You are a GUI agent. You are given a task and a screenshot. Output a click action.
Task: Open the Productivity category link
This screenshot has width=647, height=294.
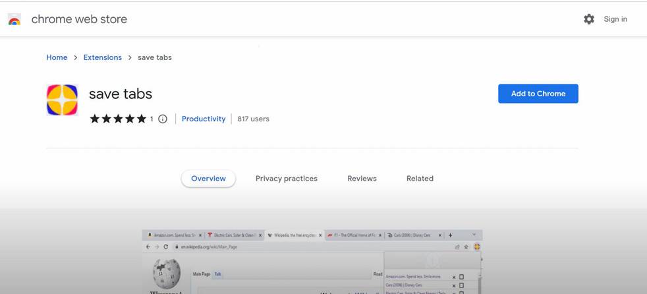click(x=204, y=119)
